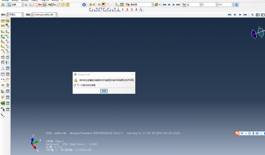This screenshot has width=265, height=155.
Task: Click the save custom view triad icon after 4
Action: (141, 10)
